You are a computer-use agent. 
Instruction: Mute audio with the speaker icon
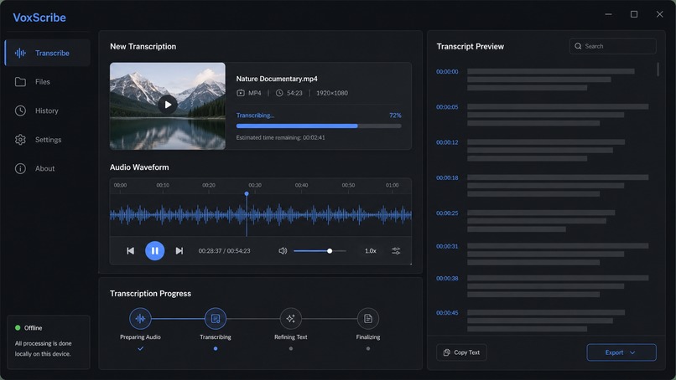tap(283, 251)
